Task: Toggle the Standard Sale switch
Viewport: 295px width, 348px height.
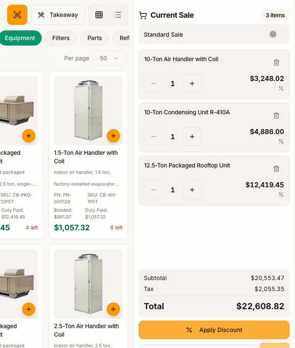Action: [277, 34]
